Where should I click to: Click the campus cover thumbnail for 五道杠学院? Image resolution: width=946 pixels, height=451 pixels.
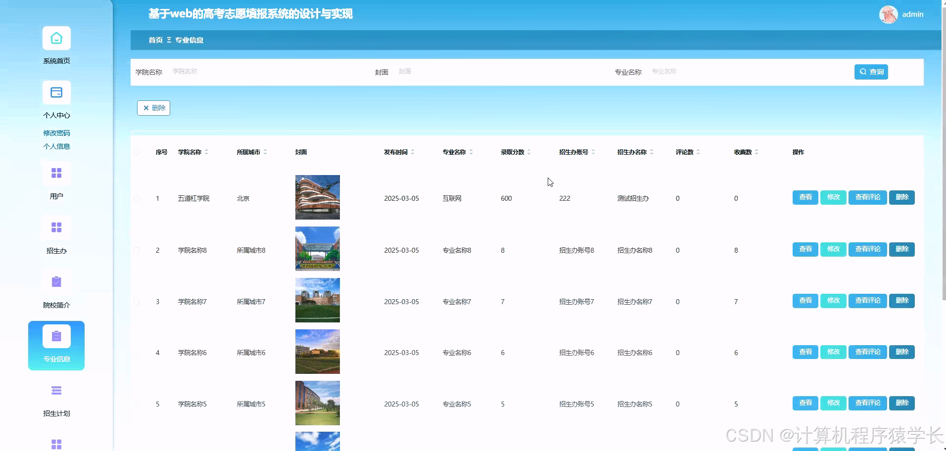317,197
